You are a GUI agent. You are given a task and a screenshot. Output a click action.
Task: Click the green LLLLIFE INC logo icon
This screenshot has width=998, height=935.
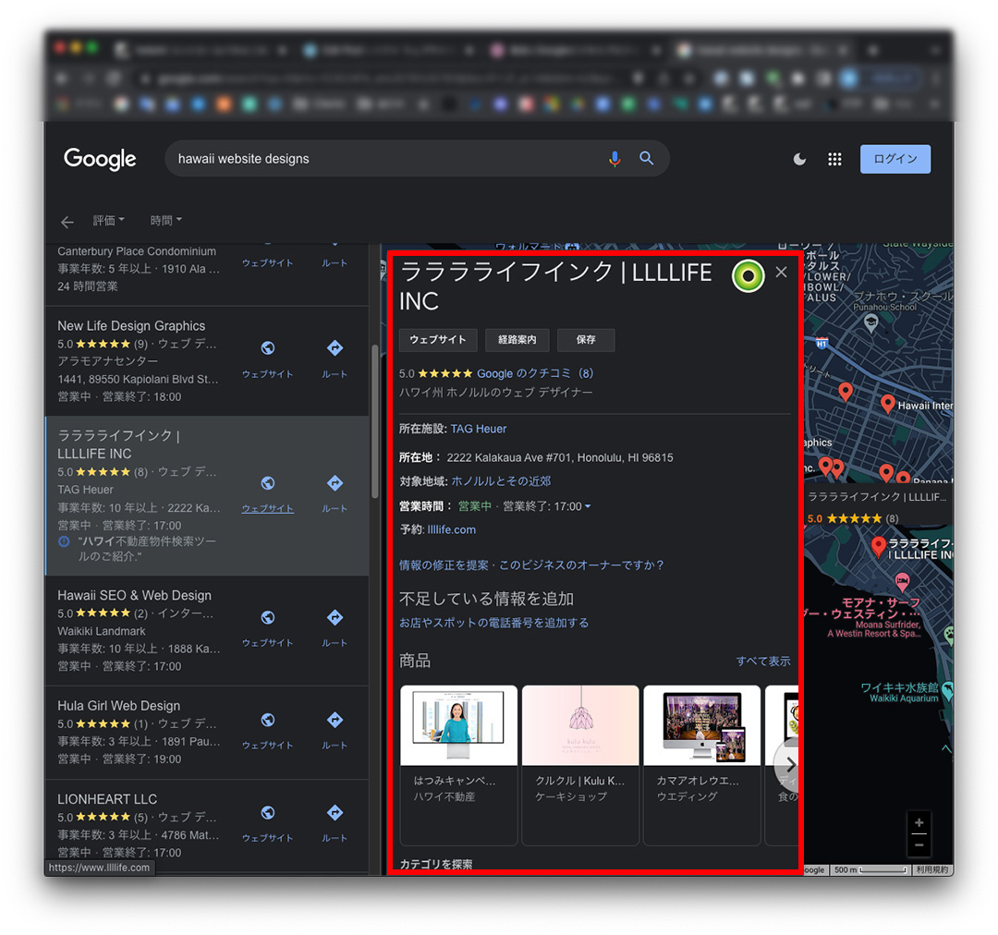748,275
